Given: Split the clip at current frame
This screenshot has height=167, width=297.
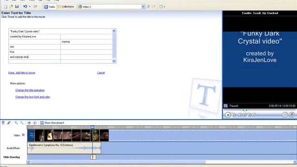Looking at the screenshot, I should pyautogui.click(x=285, y=115).
